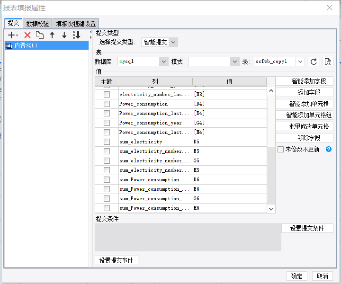Switch to the 数据校验 tab
This screenshot has width=341, height=284.
(x=37, y=24)
